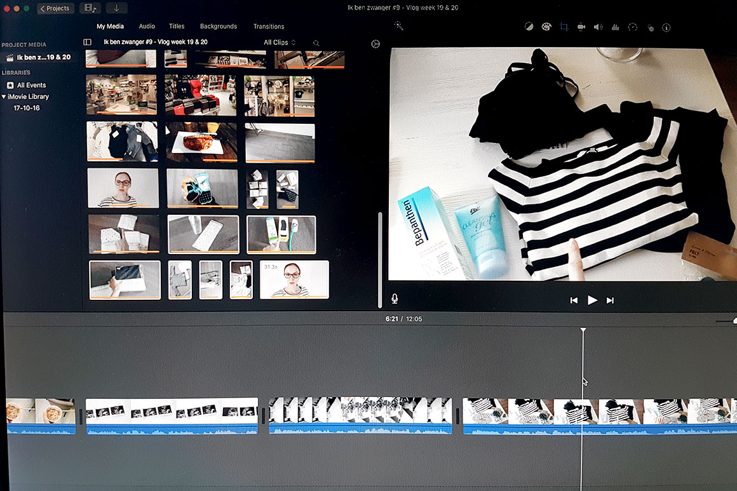Open the Backgrounds tab

(218, 26)
